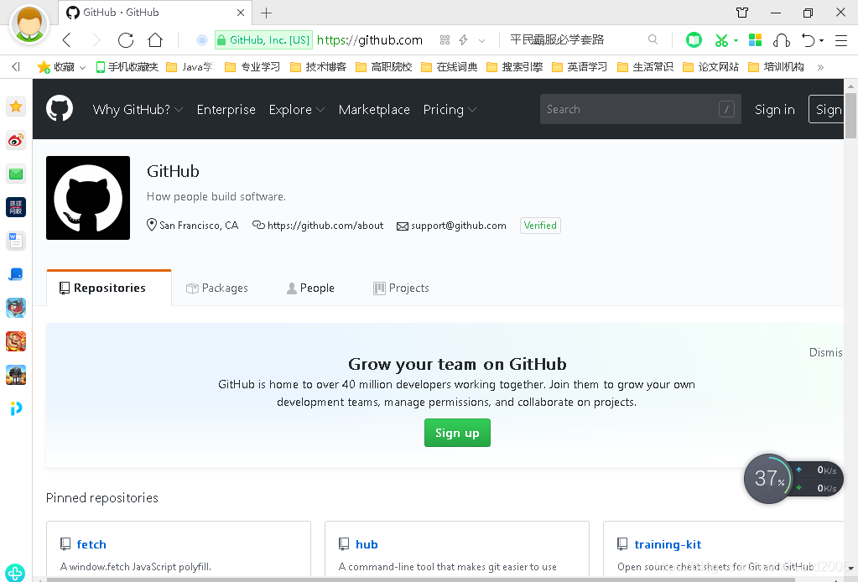The image size is (858, 582).
Task: Click the GitHub Octocat logo in header
Action: 60,109
